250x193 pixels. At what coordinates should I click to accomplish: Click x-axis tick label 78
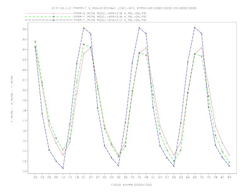click(x=215, y=177)
